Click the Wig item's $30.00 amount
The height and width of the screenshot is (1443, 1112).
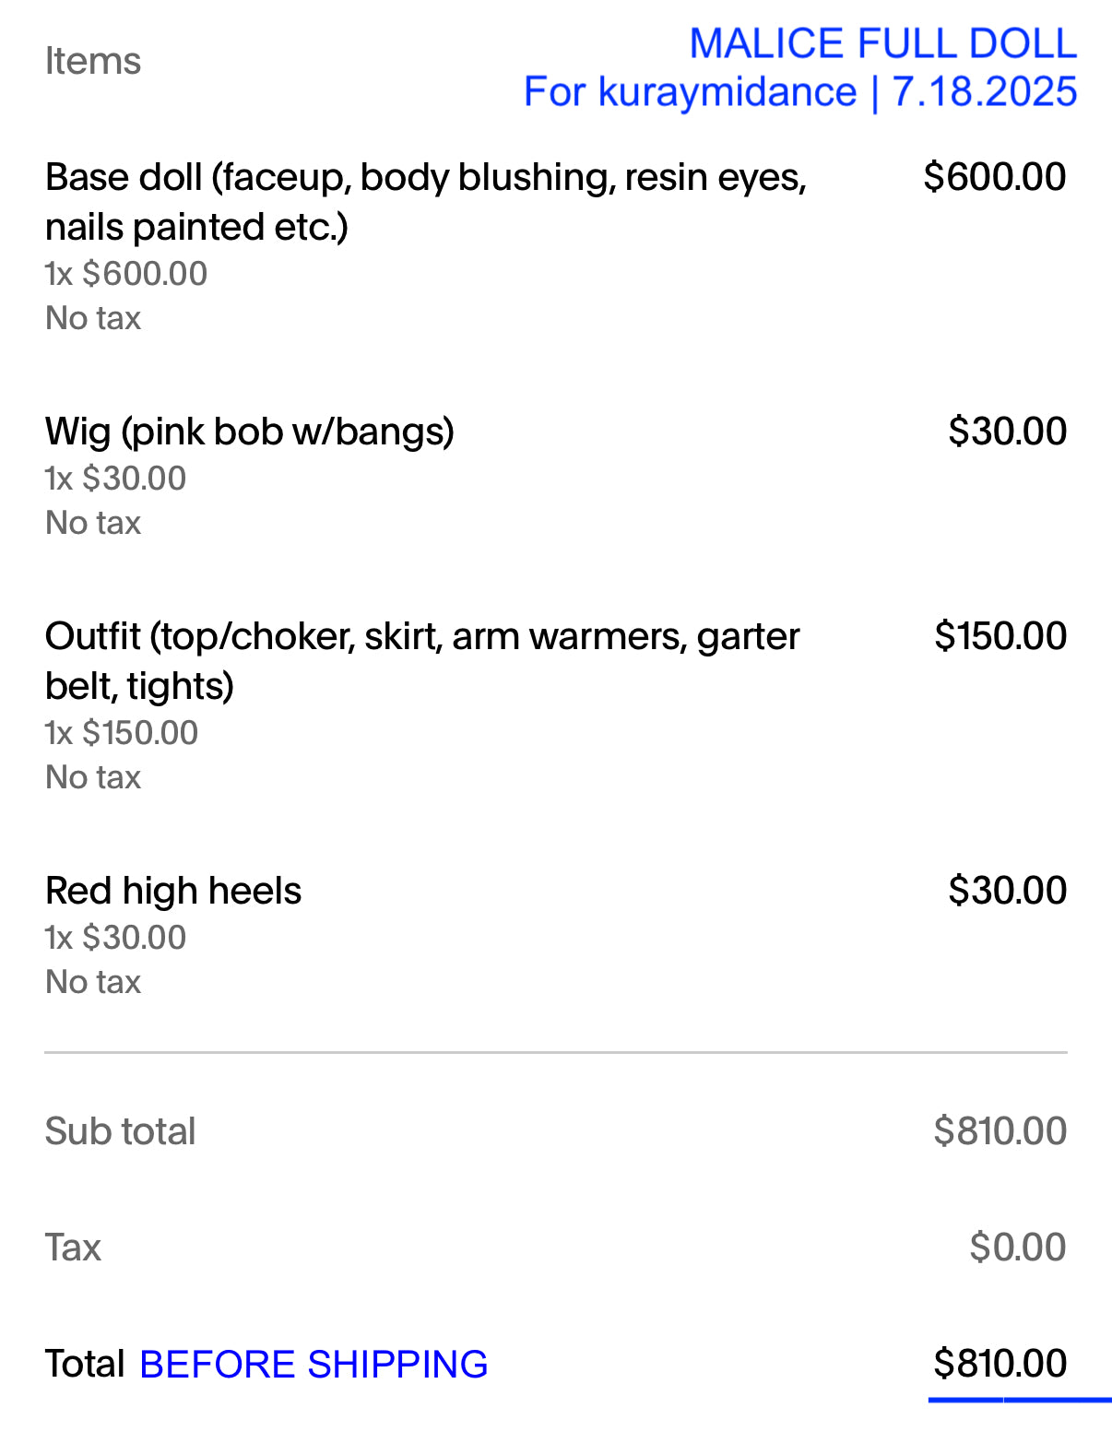click(1007, 432)
